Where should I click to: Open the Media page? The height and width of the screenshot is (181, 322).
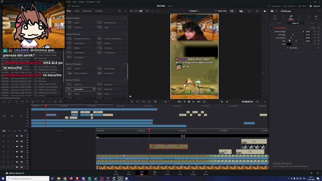[x=116, y=173]
